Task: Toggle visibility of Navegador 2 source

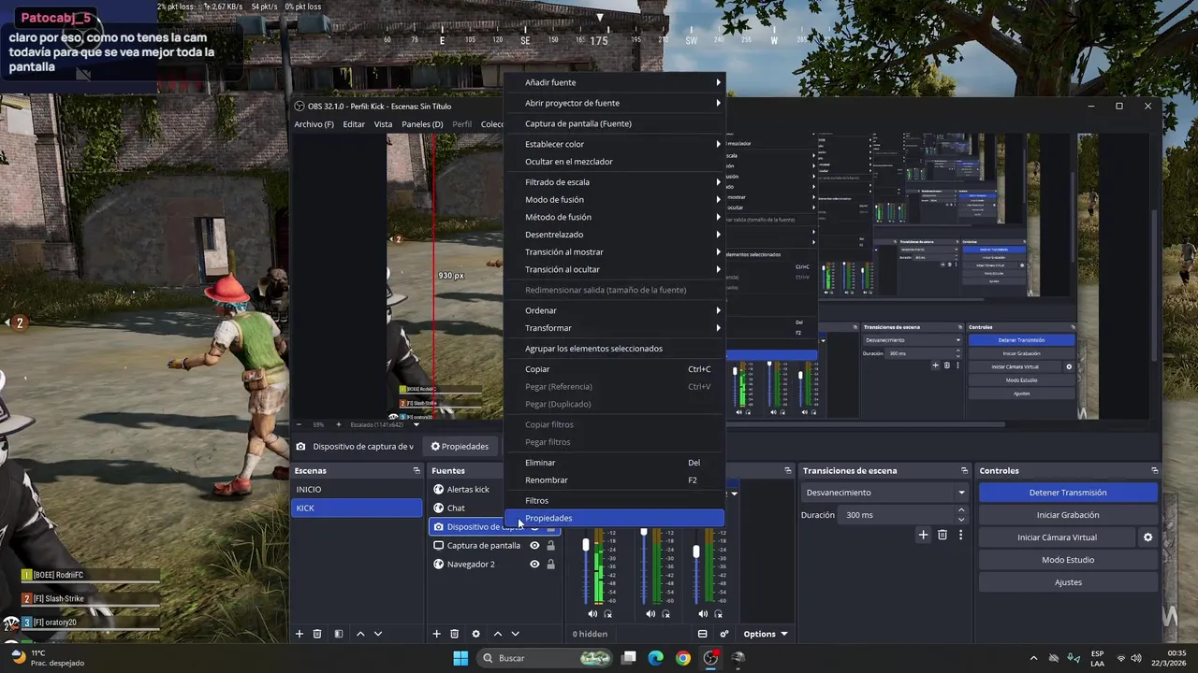Action: (534, 565)
